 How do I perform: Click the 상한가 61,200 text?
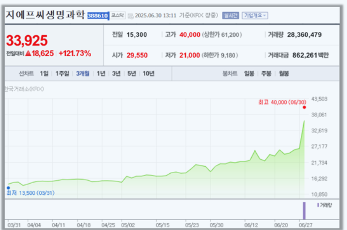221,35
